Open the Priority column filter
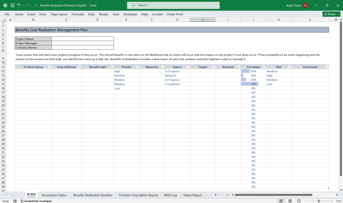The width and height of the screenshot is (343, 203). pos(137,67)
